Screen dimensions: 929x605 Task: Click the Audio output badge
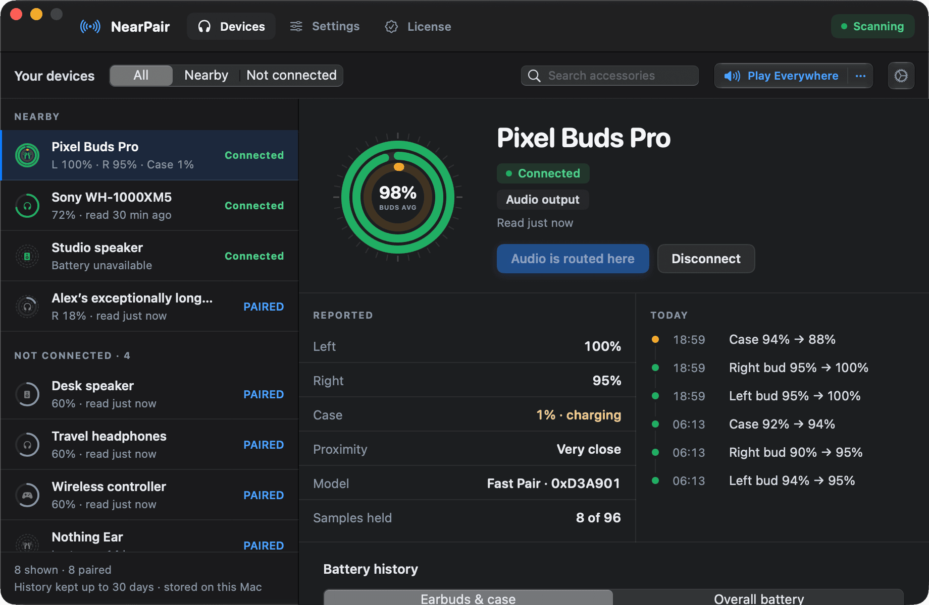point(543,200)
